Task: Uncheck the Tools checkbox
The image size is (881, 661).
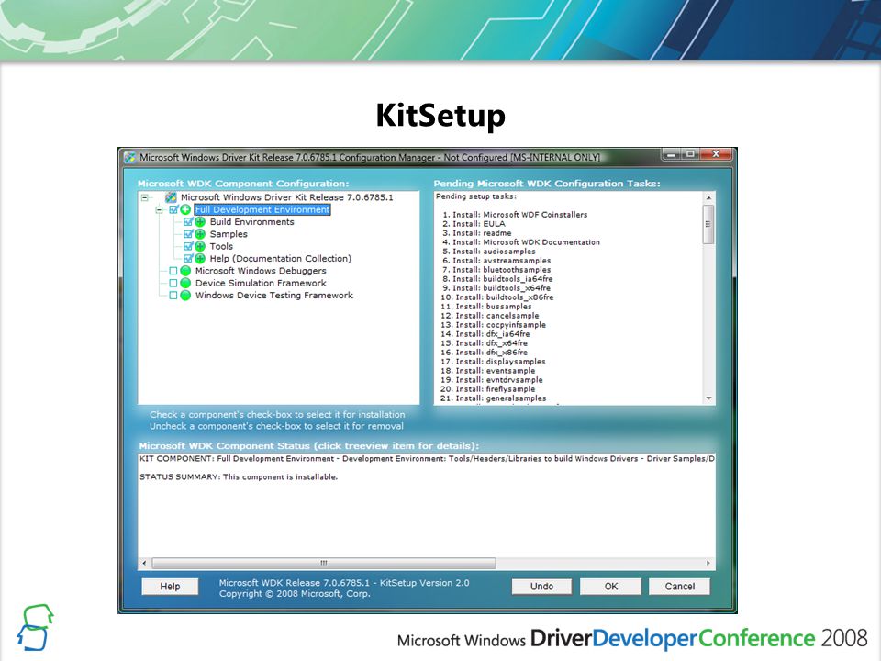Action: [188, 246]
